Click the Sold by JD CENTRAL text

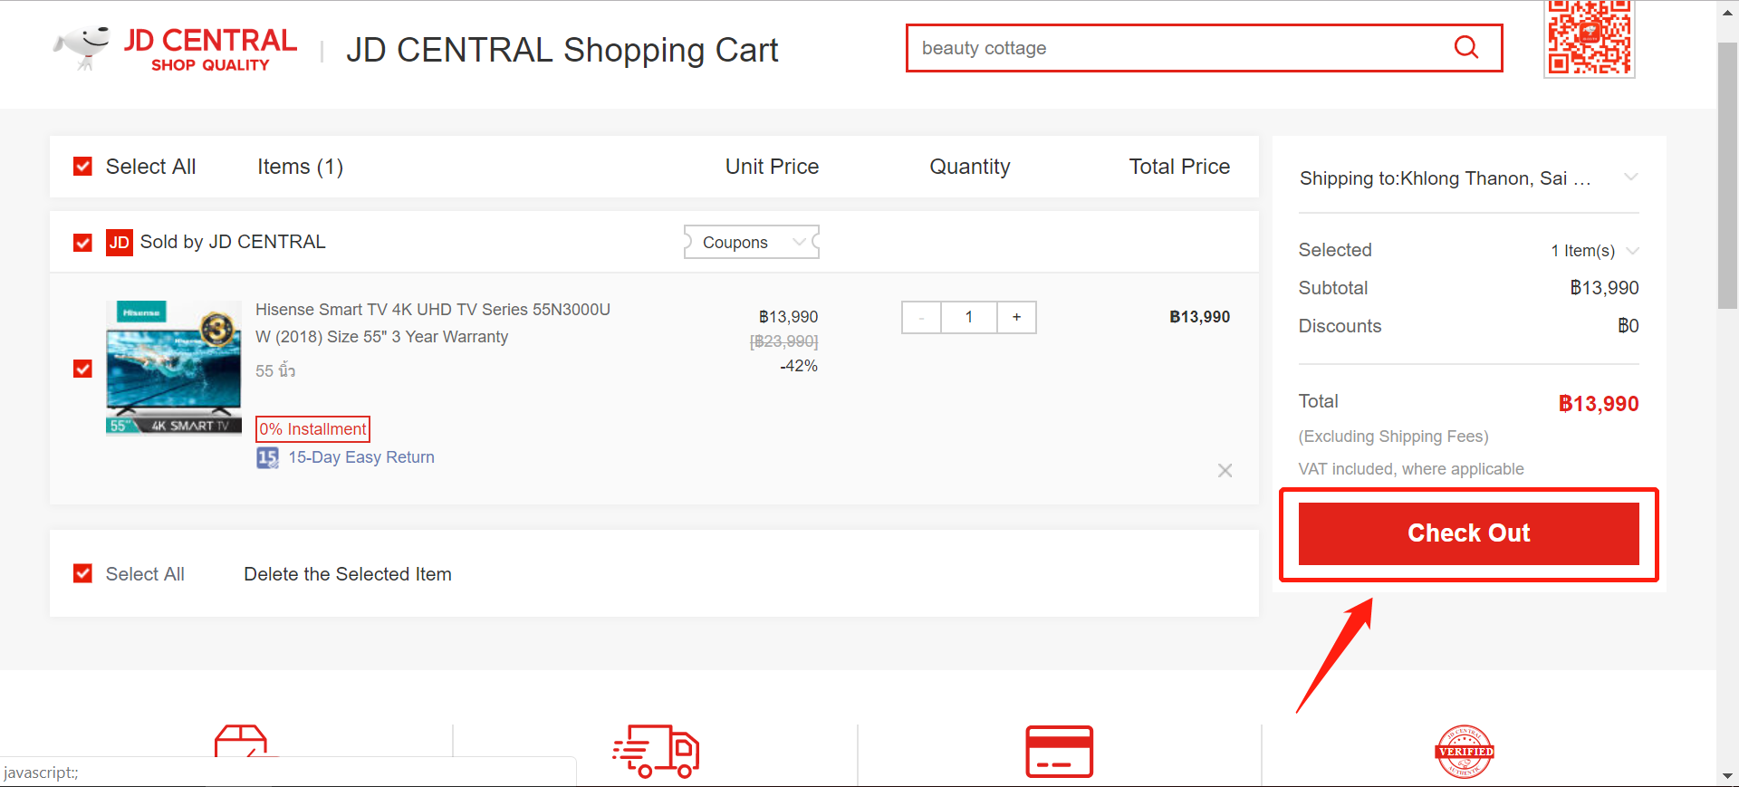click(233, 243)
